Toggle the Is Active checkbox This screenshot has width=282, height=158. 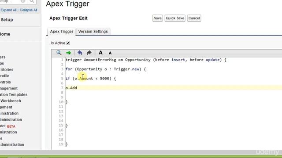68,43
